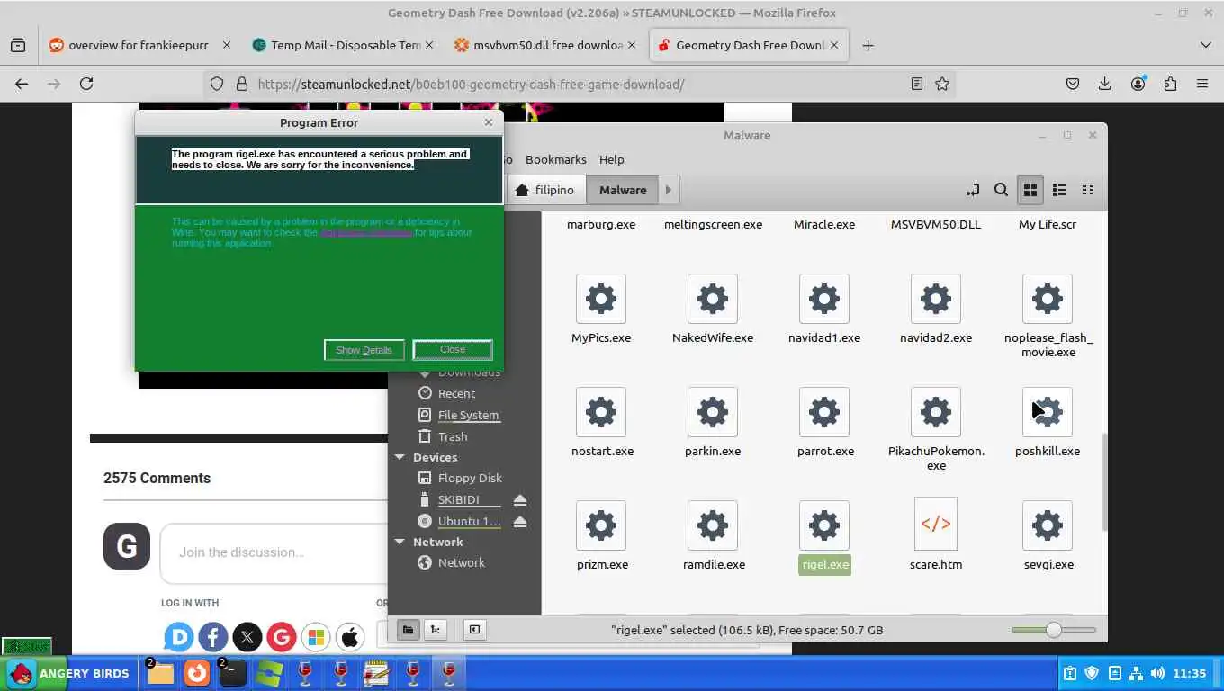Search files with magnifier in Malware window
Viewport: 1224px width, 691px height.
click(x=1001, y=190)
